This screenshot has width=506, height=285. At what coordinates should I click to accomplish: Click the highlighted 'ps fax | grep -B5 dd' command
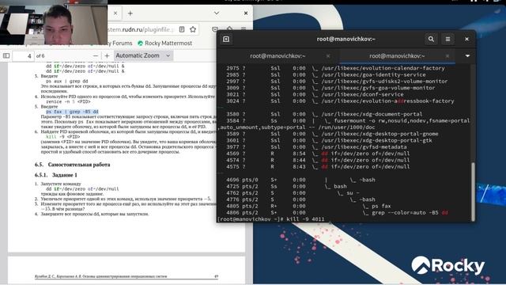[x=72, y=112]
